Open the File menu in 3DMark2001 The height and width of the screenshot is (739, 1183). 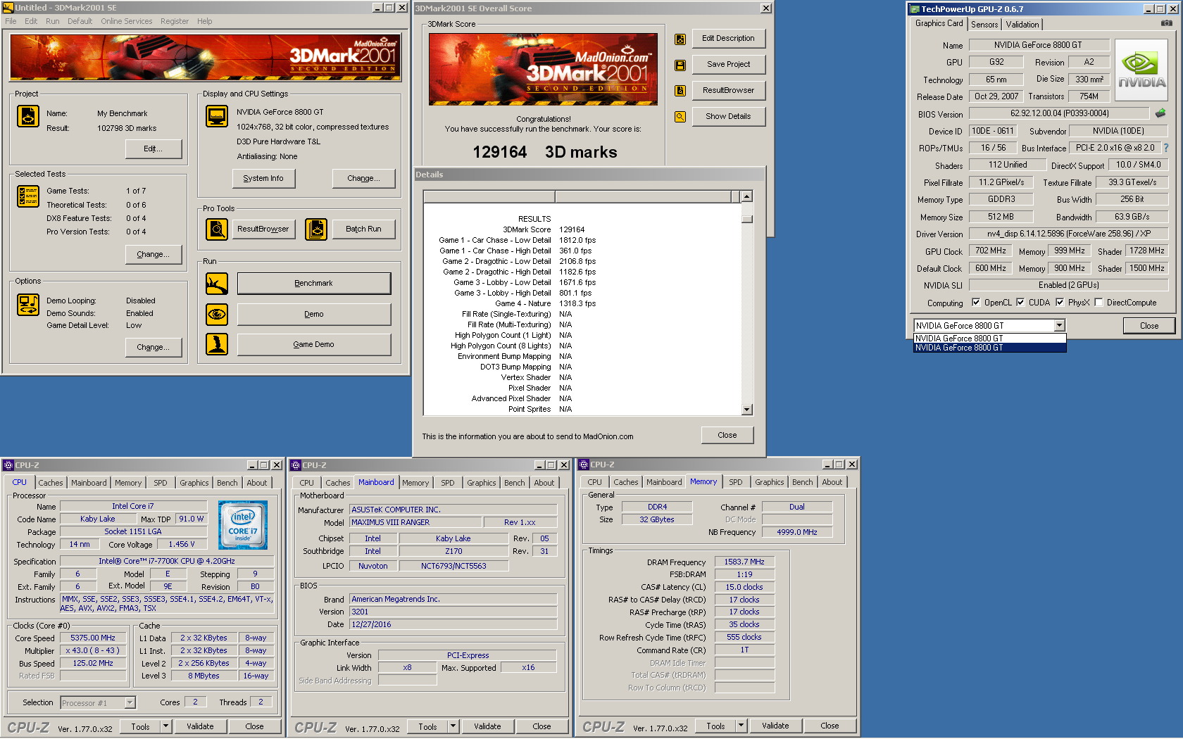click(x=11, y=21)
